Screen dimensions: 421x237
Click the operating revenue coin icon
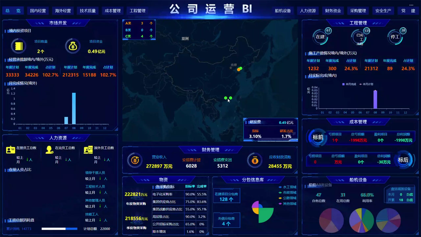pyautogui.click(x=135, y=160)
